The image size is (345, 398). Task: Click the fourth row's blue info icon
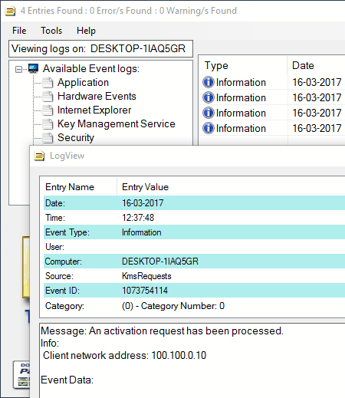(209, 128)
